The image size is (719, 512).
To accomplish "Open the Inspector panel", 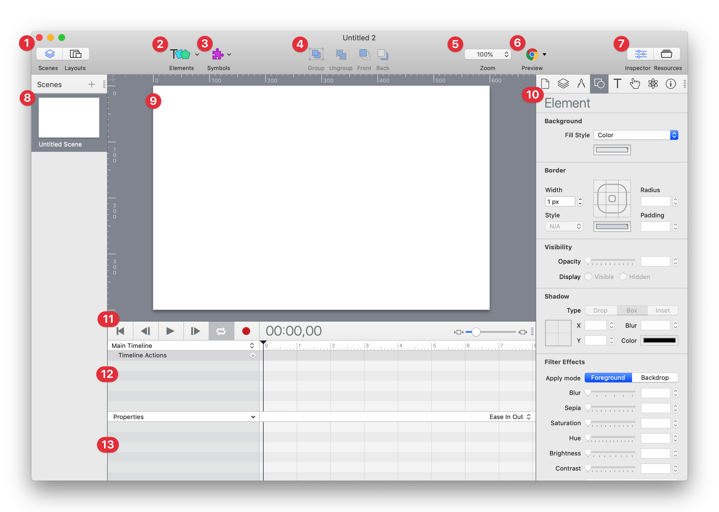I will tap(639, 54).
